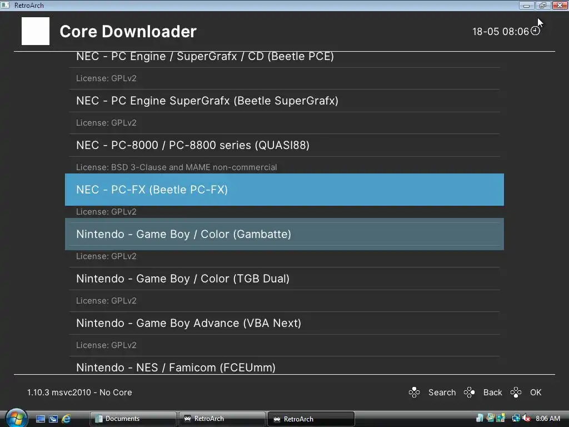569x427 pixels.
Task: Close the RetroArch window
Action: point(560,5)
